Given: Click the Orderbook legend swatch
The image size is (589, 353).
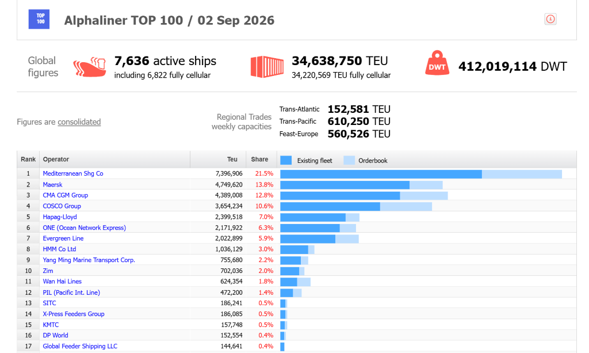Looking at the screenshot, I should [x=349, y=160].
